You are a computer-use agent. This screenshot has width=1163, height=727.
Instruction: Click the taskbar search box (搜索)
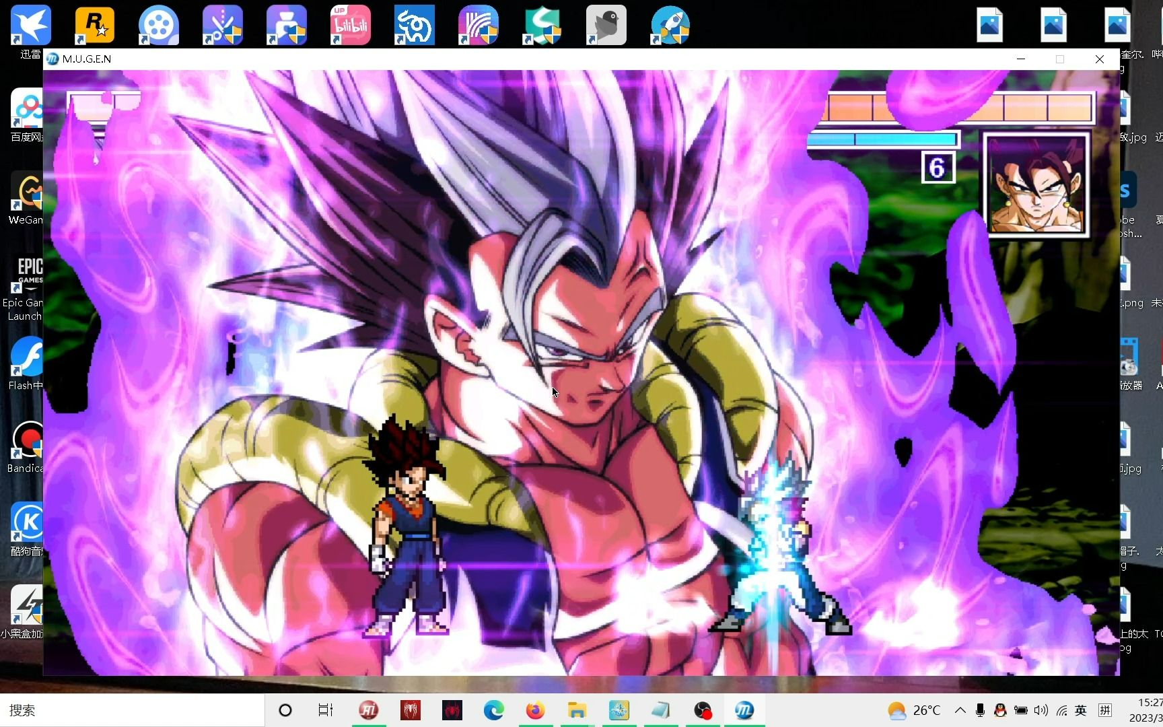click(x=132, y=710)
